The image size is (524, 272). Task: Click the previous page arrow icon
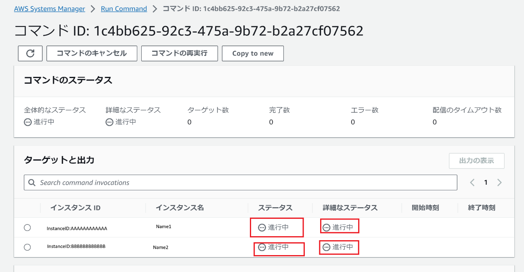[472, 182]
